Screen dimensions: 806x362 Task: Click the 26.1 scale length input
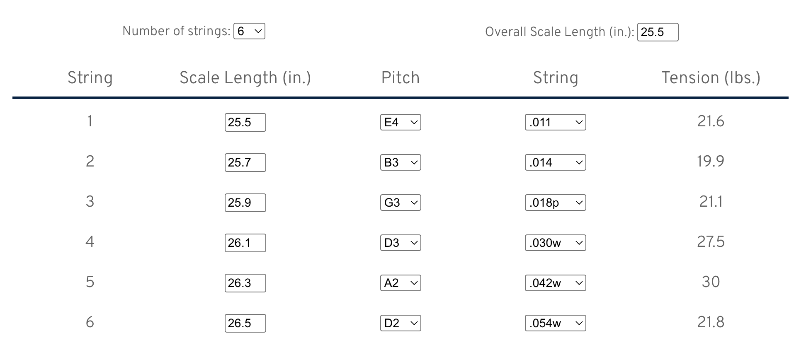[245, 243]
